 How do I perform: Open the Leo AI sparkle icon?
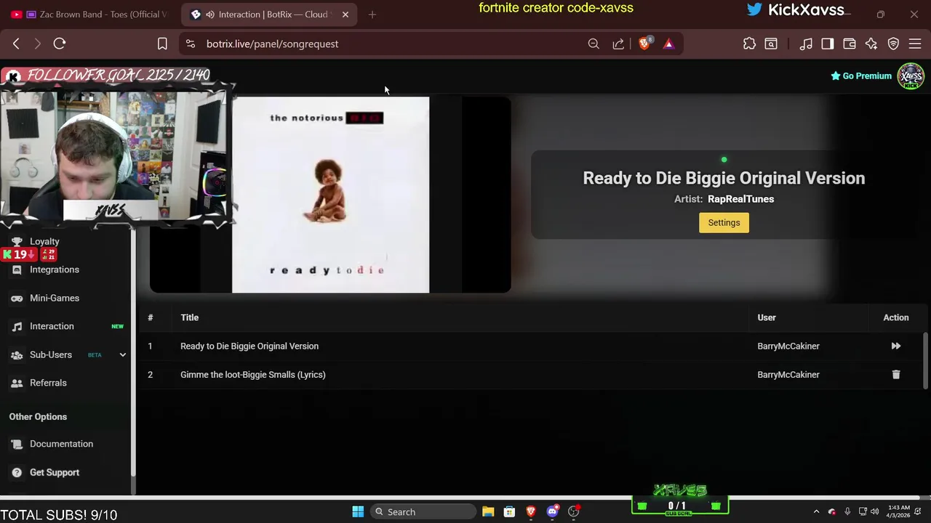point(871,44)
